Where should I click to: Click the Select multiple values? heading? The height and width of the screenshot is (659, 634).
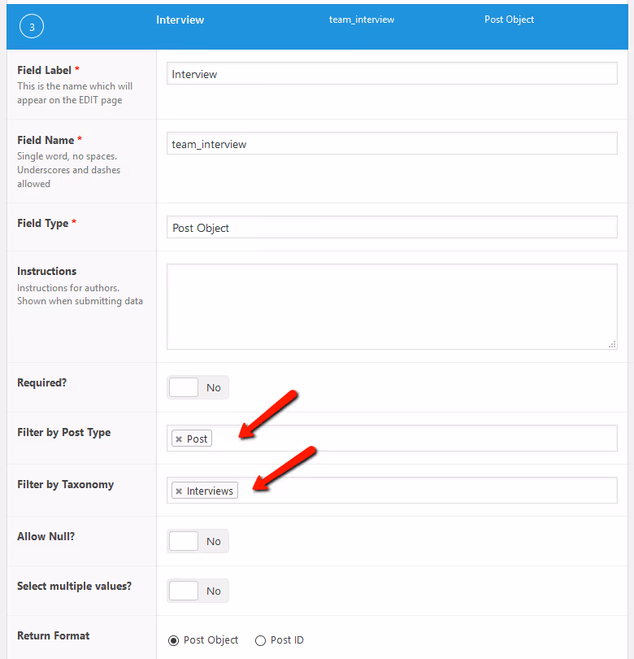[74, 586]
